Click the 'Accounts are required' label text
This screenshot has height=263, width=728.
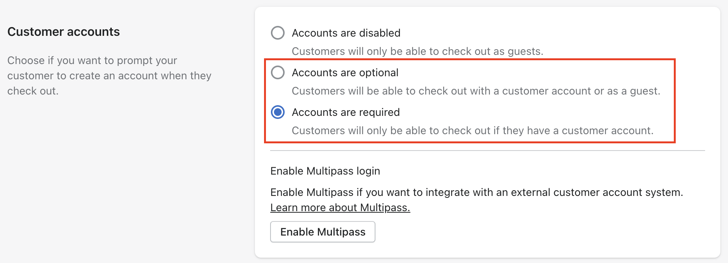pos(345,112)
